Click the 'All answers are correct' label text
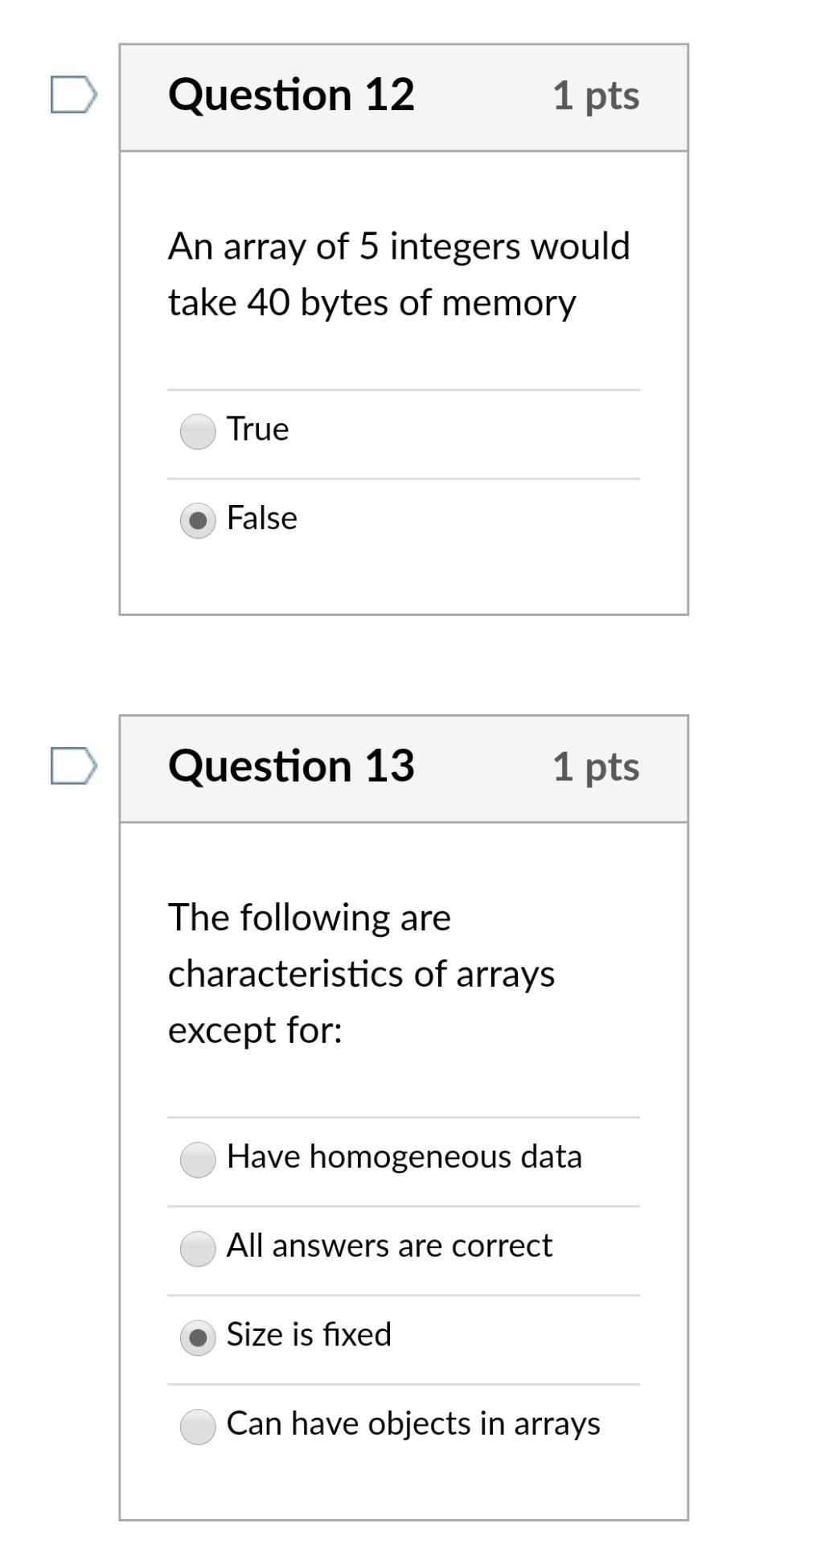 click(x=389, y=1246)
